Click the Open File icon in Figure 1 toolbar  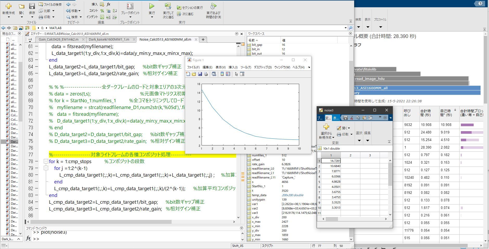(x=194, y=74)
